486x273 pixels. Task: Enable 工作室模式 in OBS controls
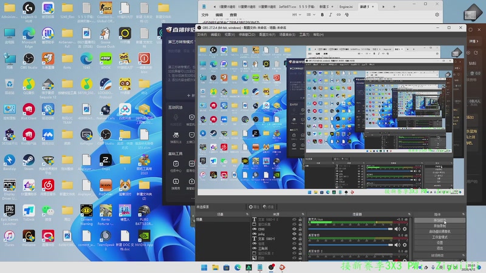click(439, 237)
